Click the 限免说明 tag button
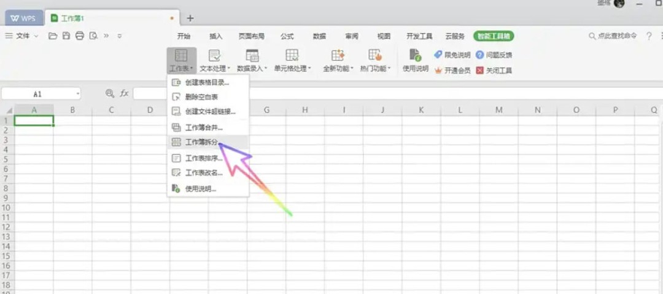 [452, 55]
